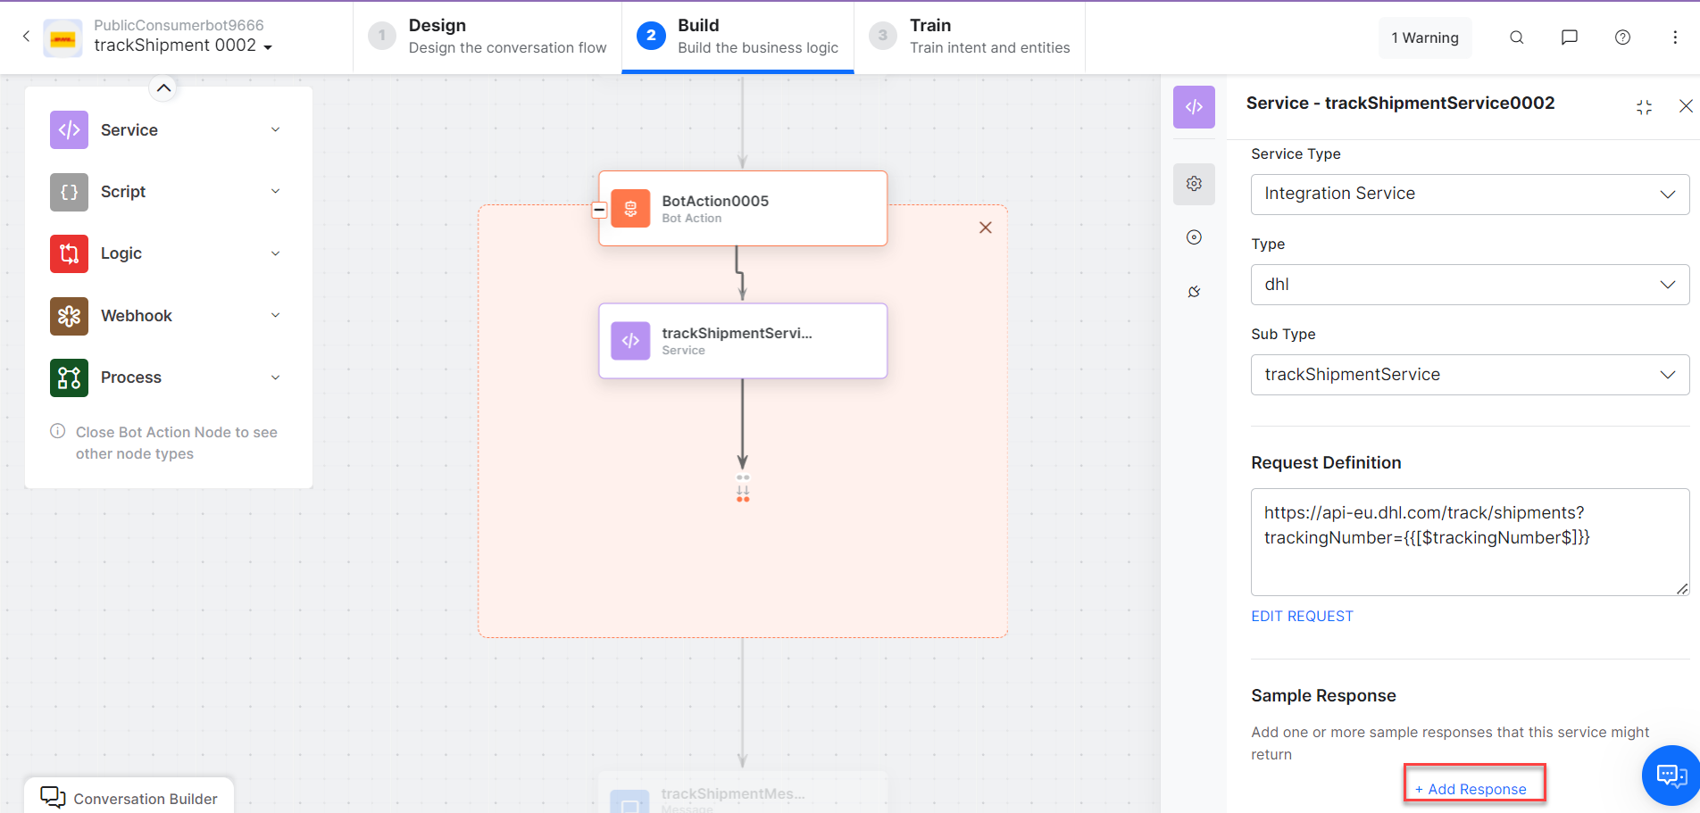The image size is (1700, 813).
Task: Click the search magnifier icon in header
Action: point(1516,37)
